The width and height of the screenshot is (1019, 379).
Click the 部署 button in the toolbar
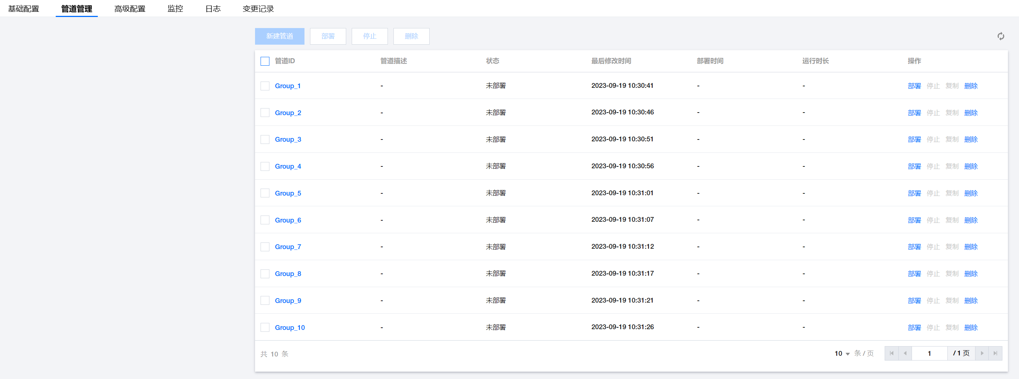(328, 37)
